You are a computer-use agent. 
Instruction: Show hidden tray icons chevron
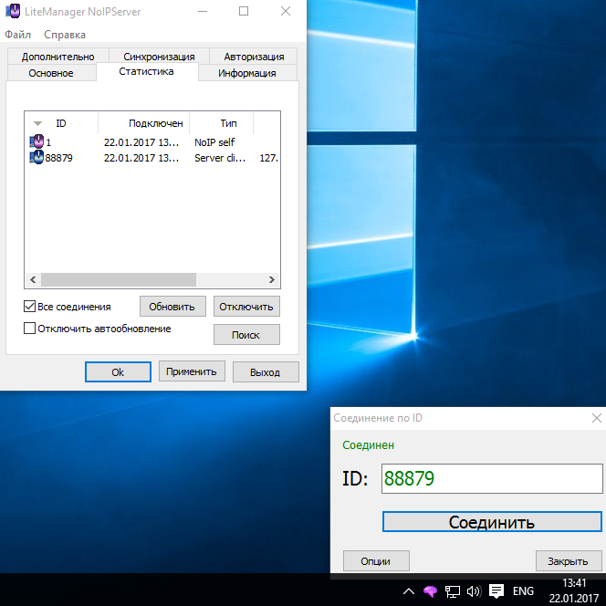(x=409, y=591)
